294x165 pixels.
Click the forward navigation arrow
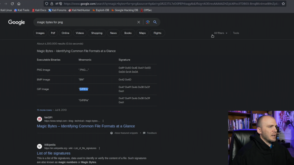[x=6, y=4]
